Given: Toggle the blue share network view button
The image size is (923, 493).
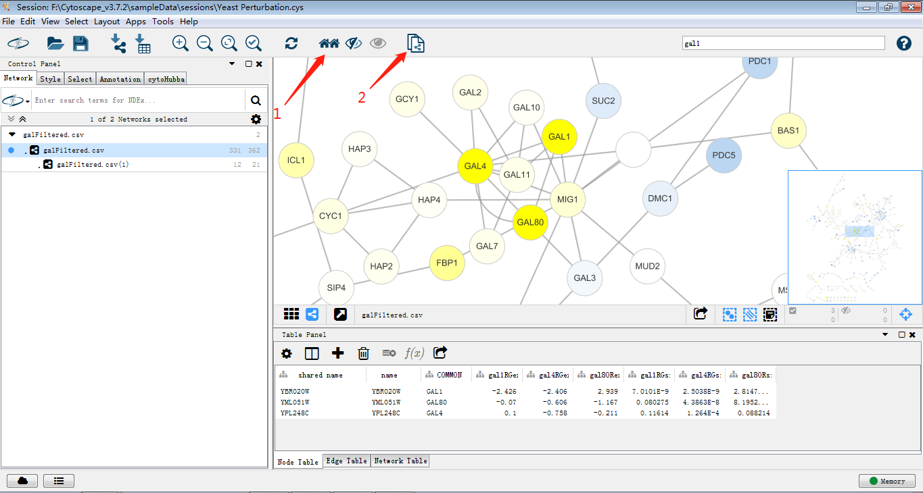Looking at the screenshot, I should pyautogui.click(x=312, y=314).
